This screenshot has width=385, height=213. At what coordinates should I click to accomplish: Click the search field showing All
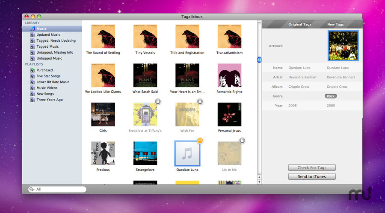pos(57,189)
